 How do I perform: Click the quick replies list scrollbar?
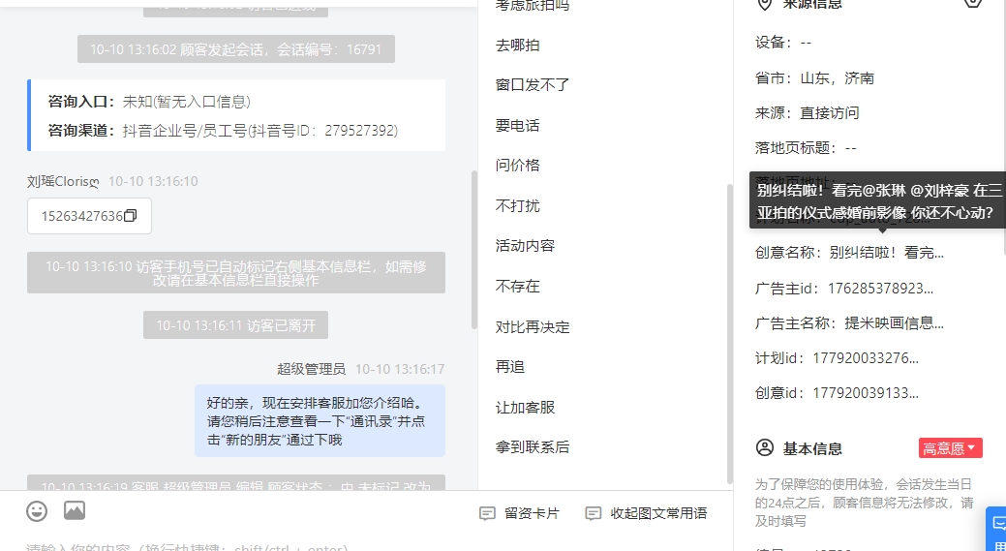(729, 333)
